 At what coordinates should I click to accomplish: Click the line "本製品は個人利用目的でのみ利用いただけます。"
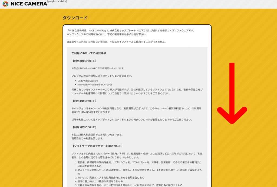(97, 135)
